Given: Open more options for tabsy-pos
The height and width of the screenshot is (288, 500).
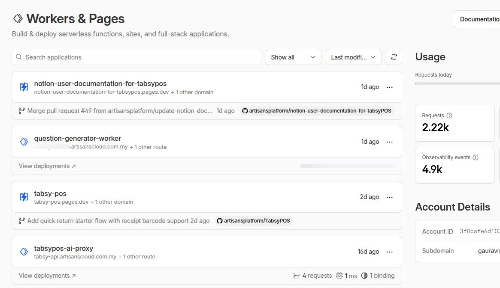Looking at the screenshot, I should click(x=390, y=197).
